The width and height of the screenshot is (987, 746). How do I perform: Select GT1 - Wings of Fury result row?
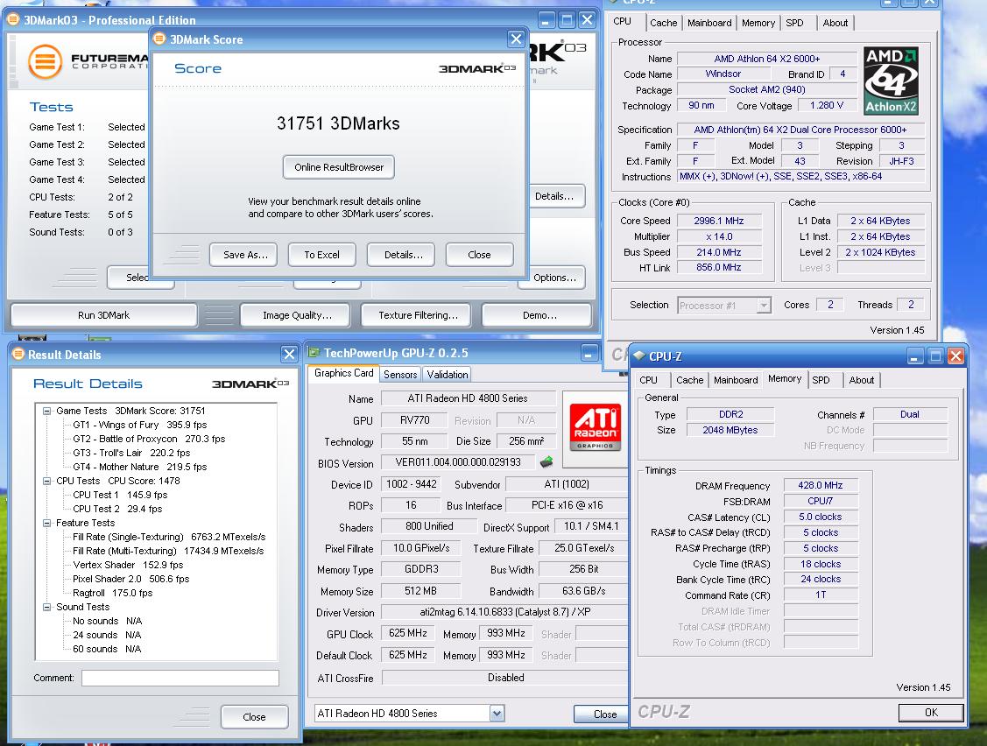[140, 425]
